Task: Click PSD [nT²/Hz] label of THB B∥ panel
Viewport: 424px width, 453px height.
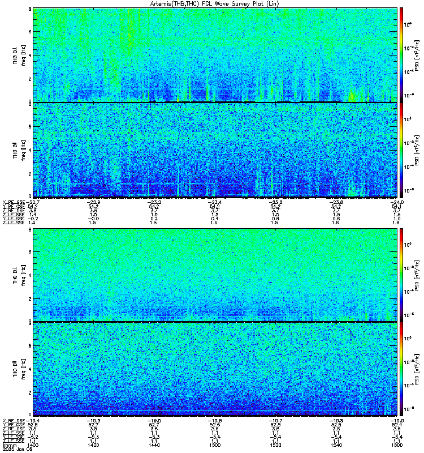Action: pos(417,150)
